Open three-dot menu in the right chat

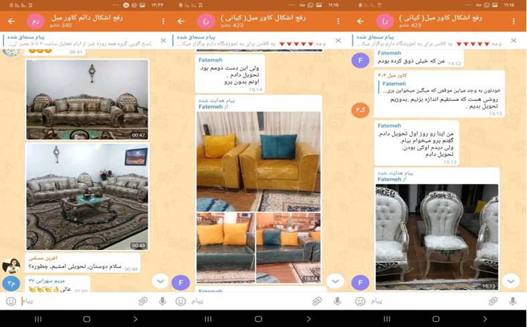(x=514, y=21)
